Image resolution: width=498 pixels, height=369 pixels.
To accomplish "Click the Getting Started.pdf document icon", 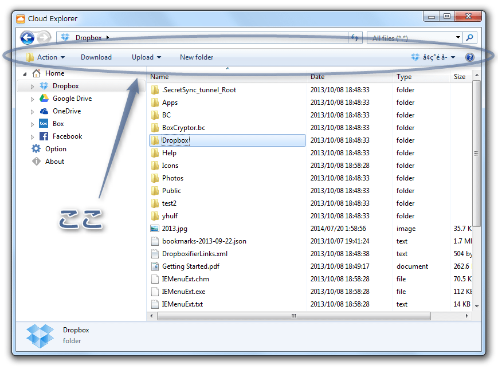I will [x=155, y=266].
